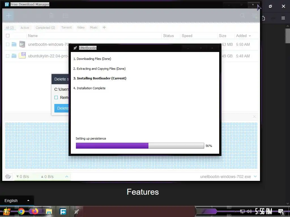290x217 pixels.
Task: Click the unetbootin exe file type icon
Action: point(22,44)
